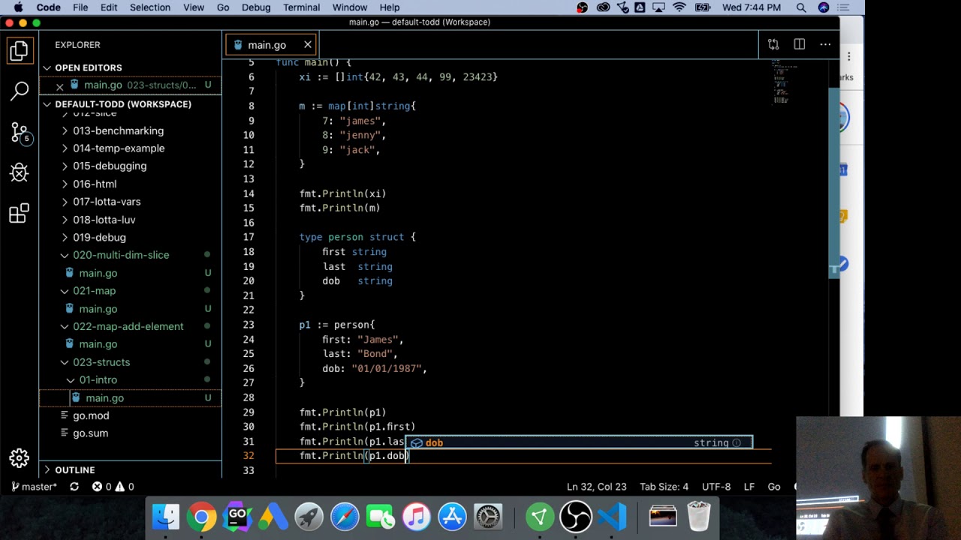Open the Extensions view icon

coord(20,214)
